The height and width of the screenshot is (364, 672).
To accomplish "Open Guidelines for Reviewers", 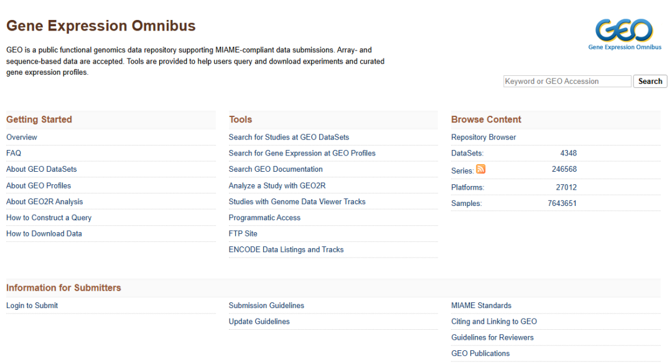I will click(492, 337).
